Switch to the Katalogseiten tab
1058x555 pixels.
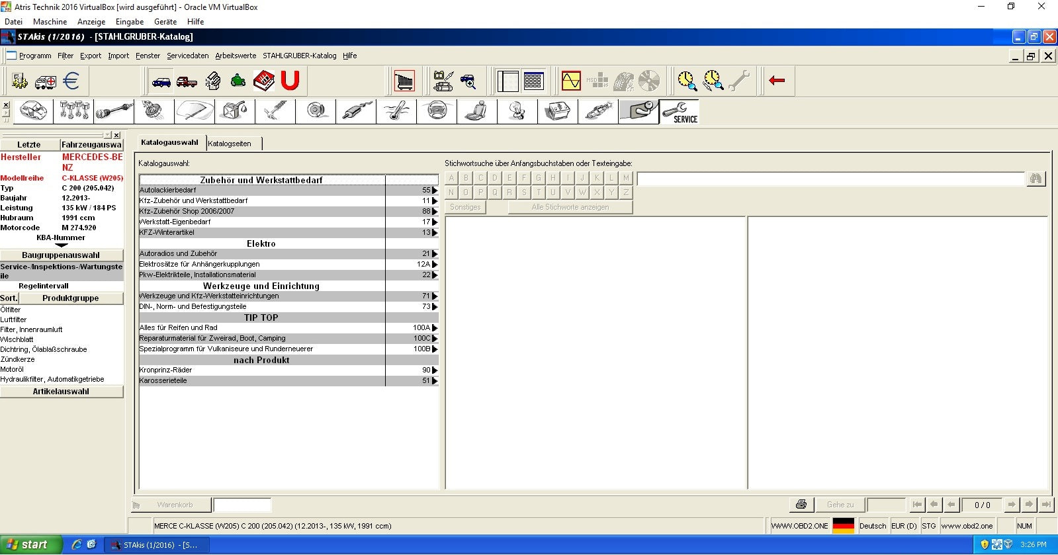230,144
